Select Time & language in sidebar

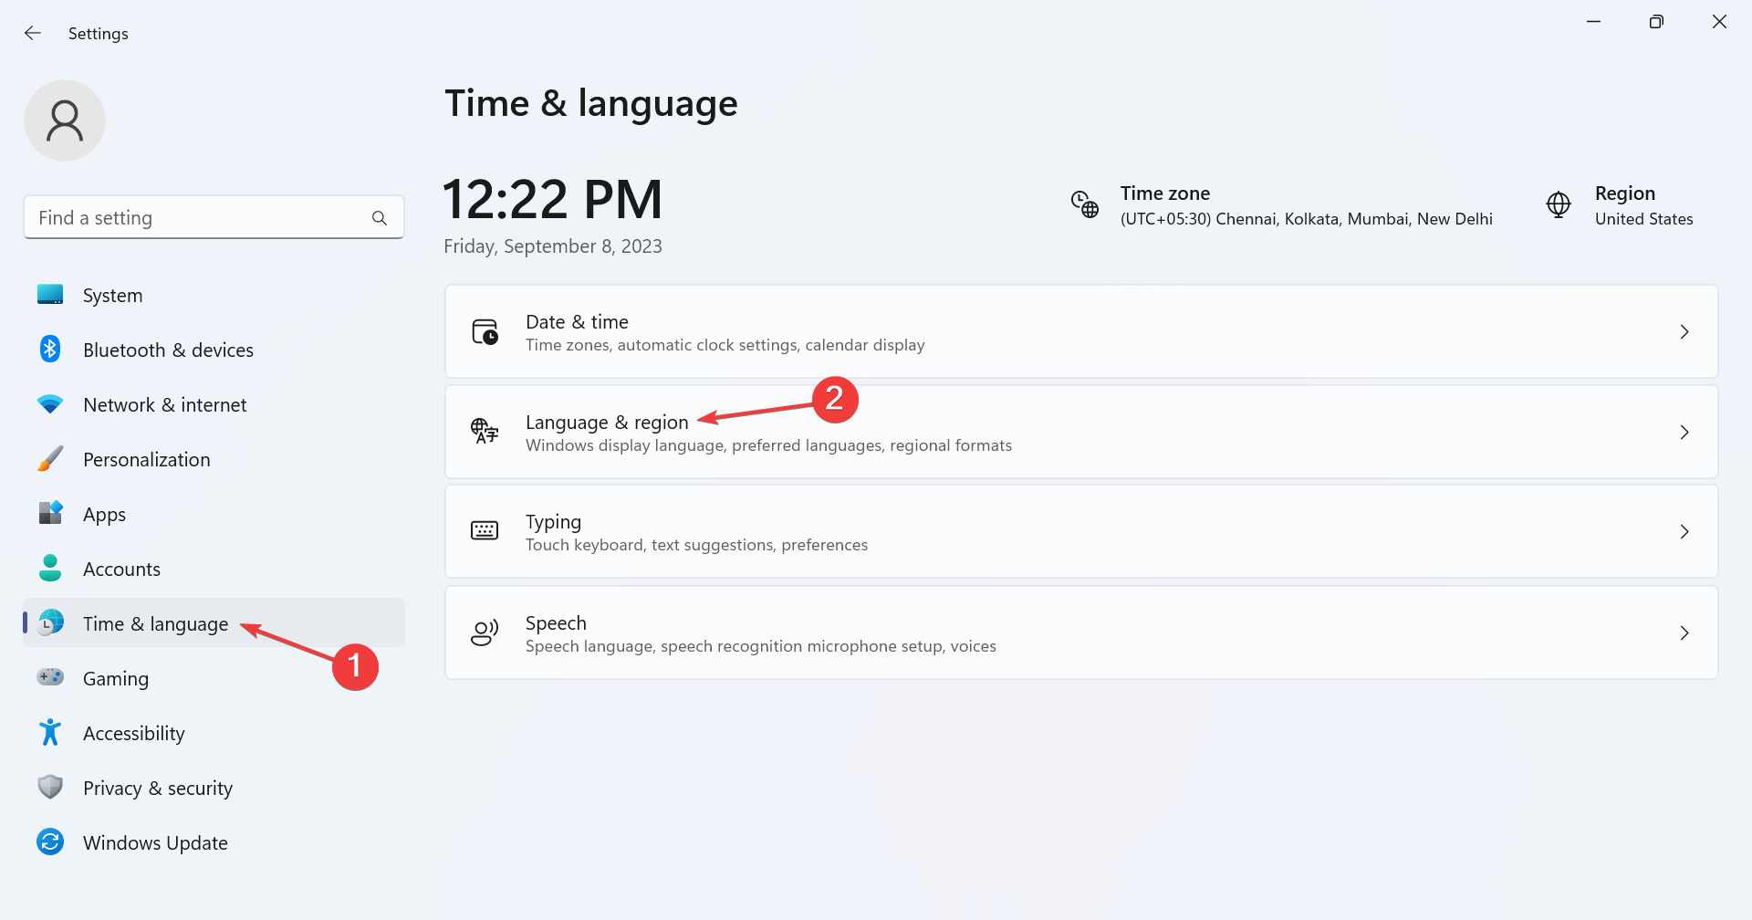point(214,623)
